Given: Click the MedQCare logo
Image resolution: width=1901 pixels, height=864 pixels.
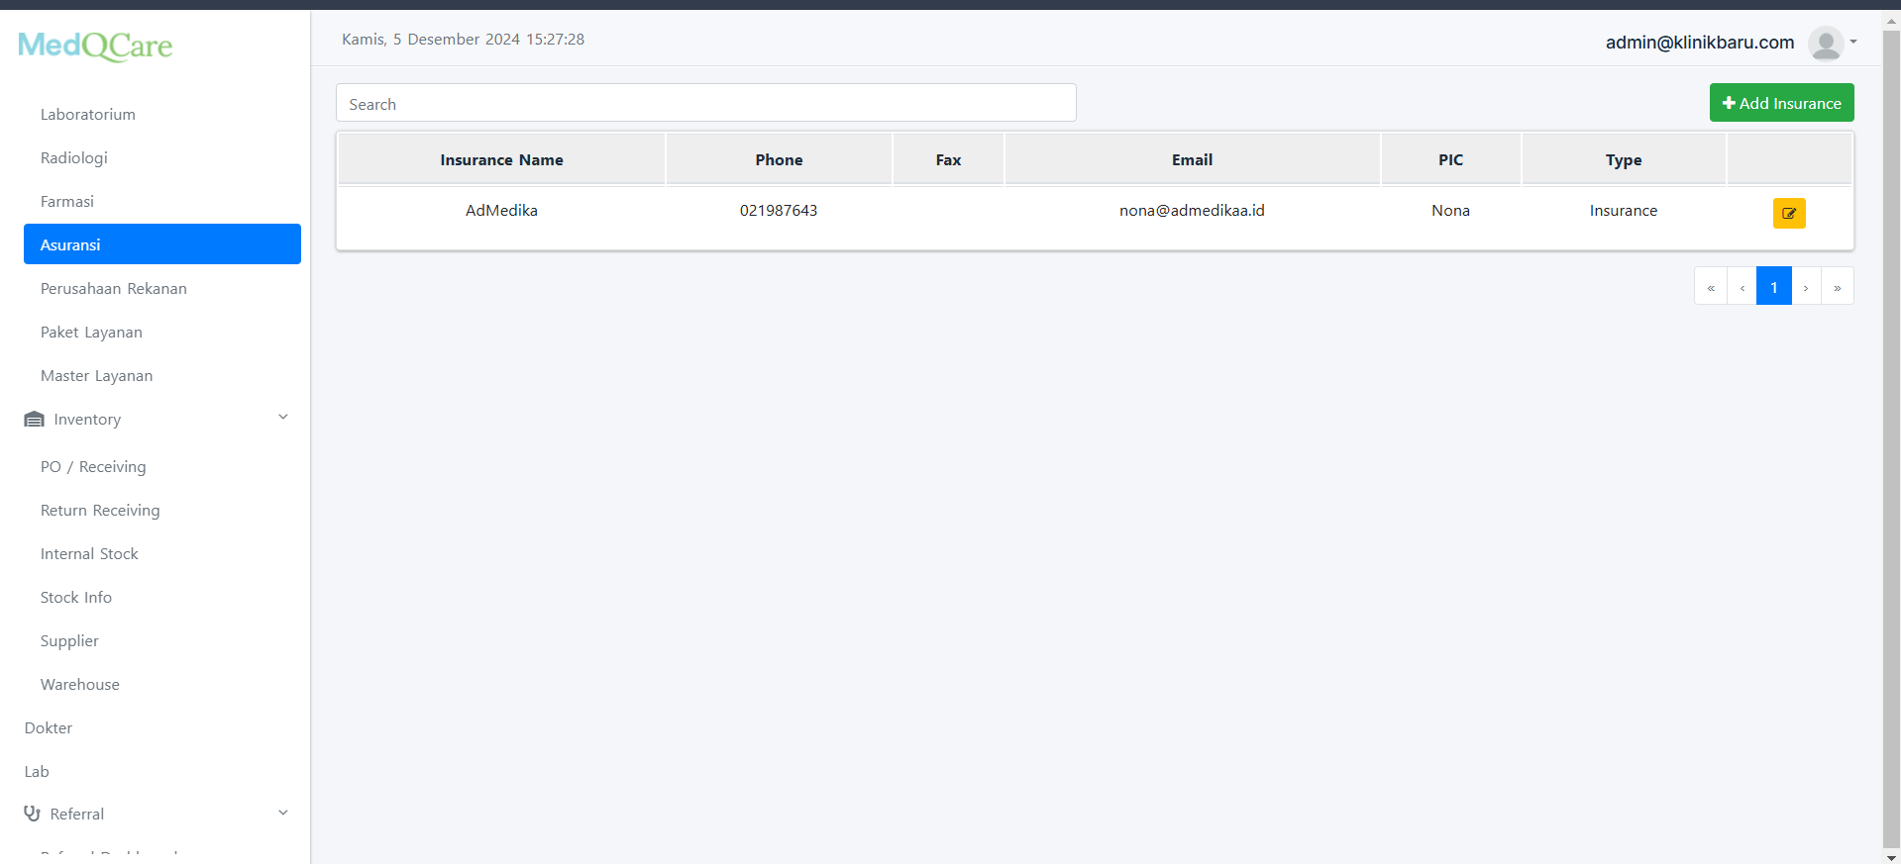Looking at the screenshot, I should tap(95, 46).
